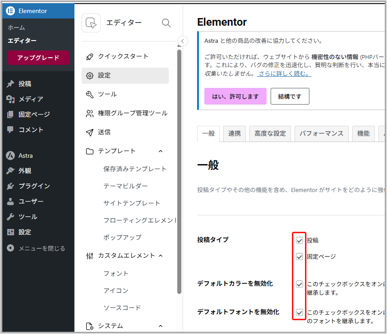Click the rocket icon for クイックスタート
Image resolution: width=387 pixels, height=334 pixels.
coord(90,57)
